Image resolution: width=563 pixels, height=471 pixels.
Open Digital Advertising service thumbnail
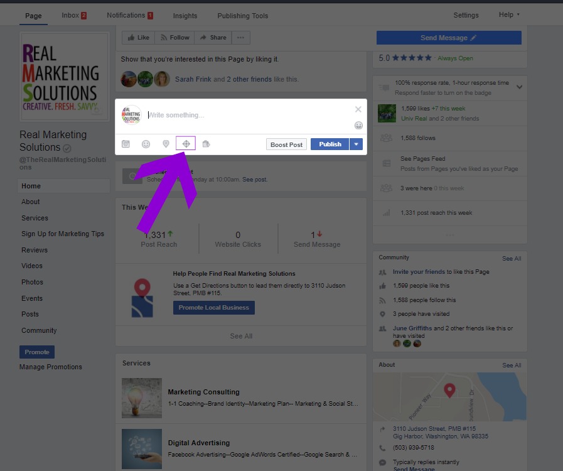tap(142, 449)
